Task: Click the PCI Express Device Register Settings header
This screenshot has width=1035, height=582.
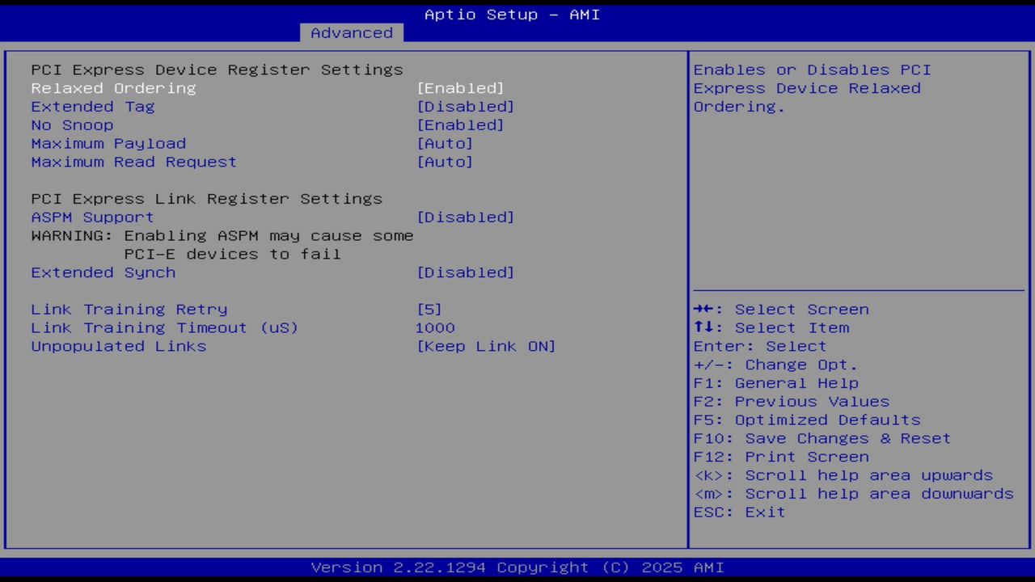Action: (216, 70)
